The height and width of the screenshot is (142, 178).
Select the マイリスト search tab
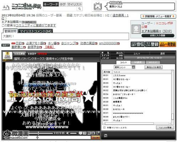74,5
